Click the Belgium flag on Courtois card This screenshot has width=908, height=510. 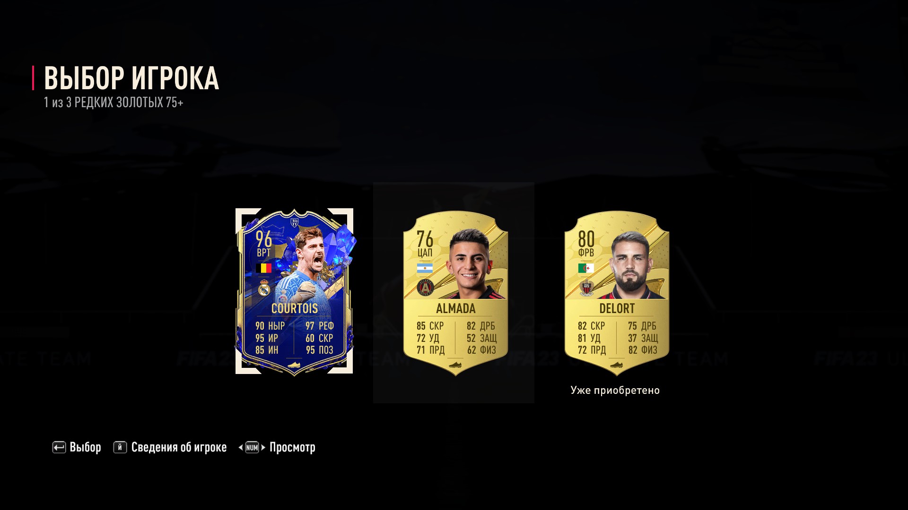pyautogui.click(x=263, y=268)
